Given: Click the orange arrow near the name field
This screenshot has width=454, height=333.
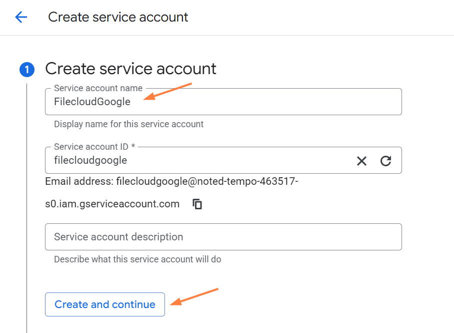Looking at the screenshot, I should click(x=170, y=92).
